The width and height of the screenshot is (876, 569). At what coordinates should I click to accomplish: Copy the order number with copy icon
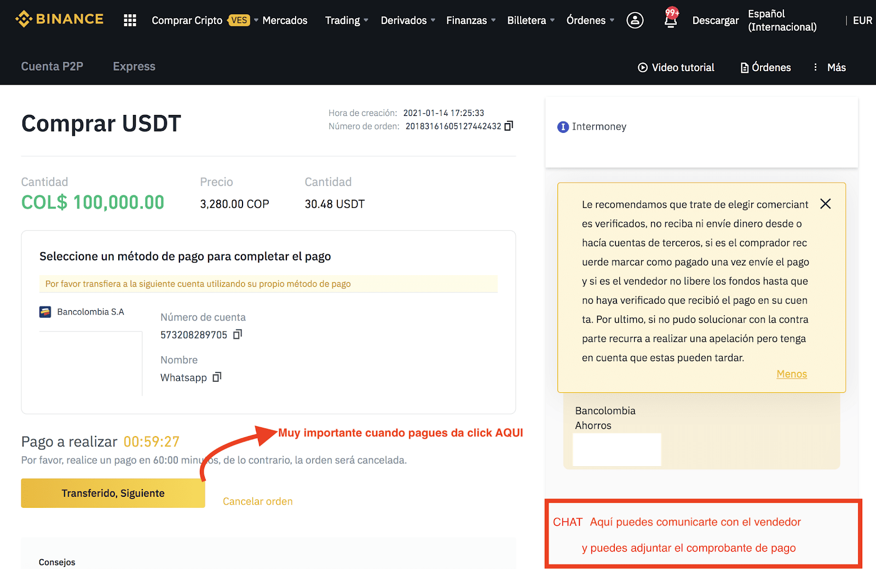tap(509, 126)
